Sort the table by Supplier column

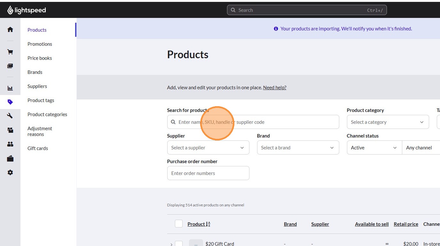pos(320,224)
